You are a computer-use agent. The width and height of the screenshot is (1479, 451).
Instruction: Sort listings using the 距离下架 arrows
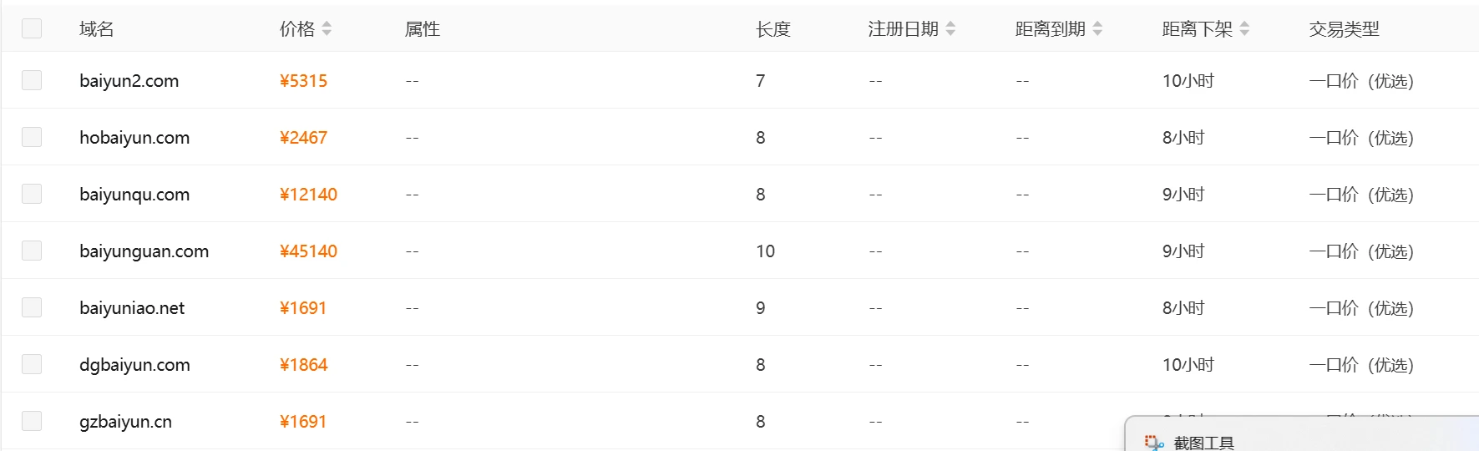[1244, 29]
